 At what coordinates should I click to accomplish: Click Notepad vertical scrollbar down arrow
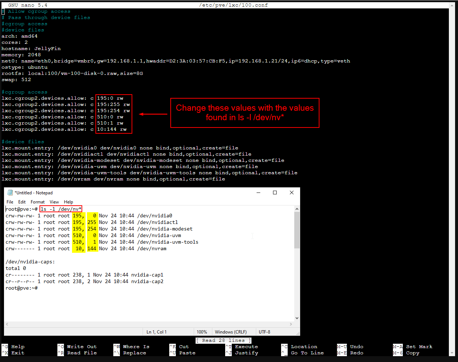[297, 318]
